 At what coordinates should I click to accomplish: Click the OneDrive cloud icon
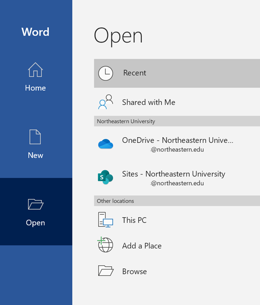[x=105, y=144]
